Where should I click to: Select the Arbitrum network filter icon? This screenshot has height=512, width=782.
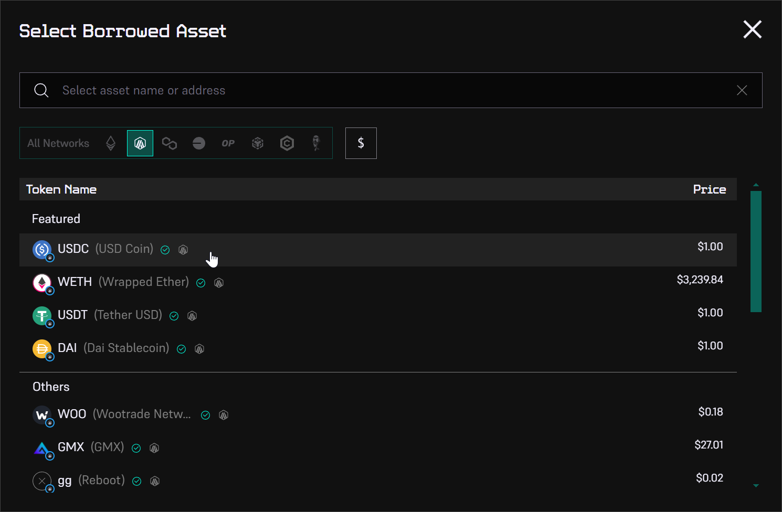[x=140, y=143]
